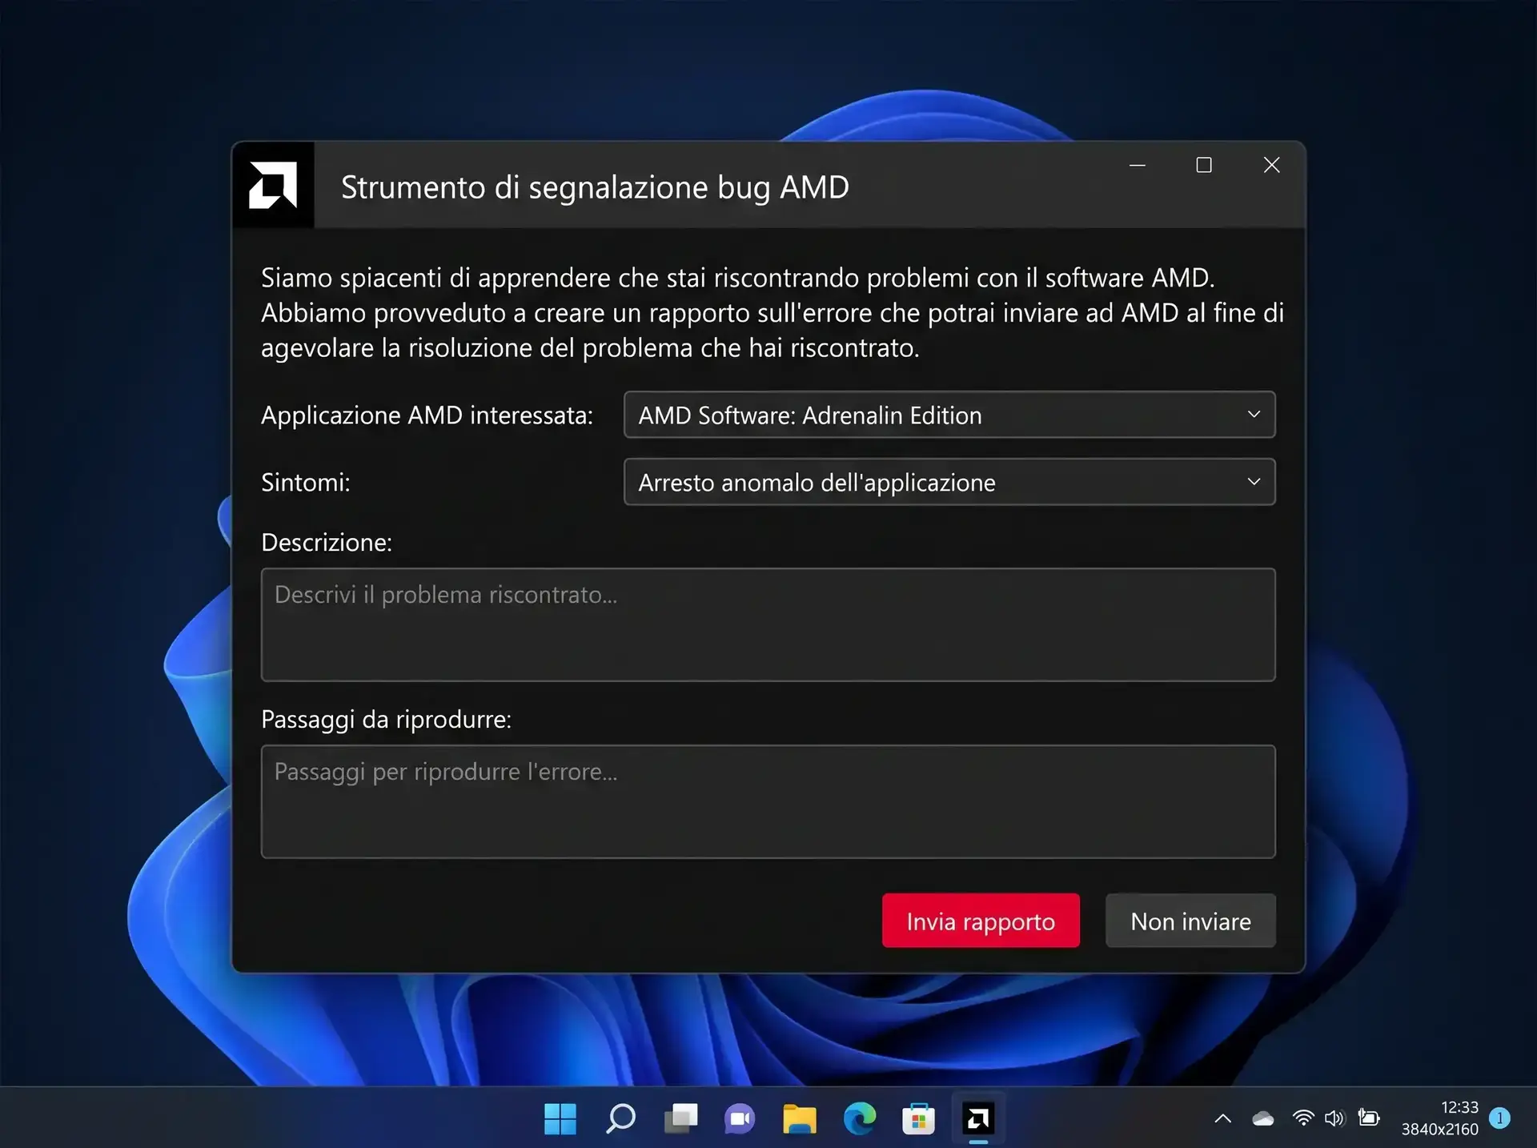
Task: Minimize the AMD bug report window
Action: click(1138, 165)
